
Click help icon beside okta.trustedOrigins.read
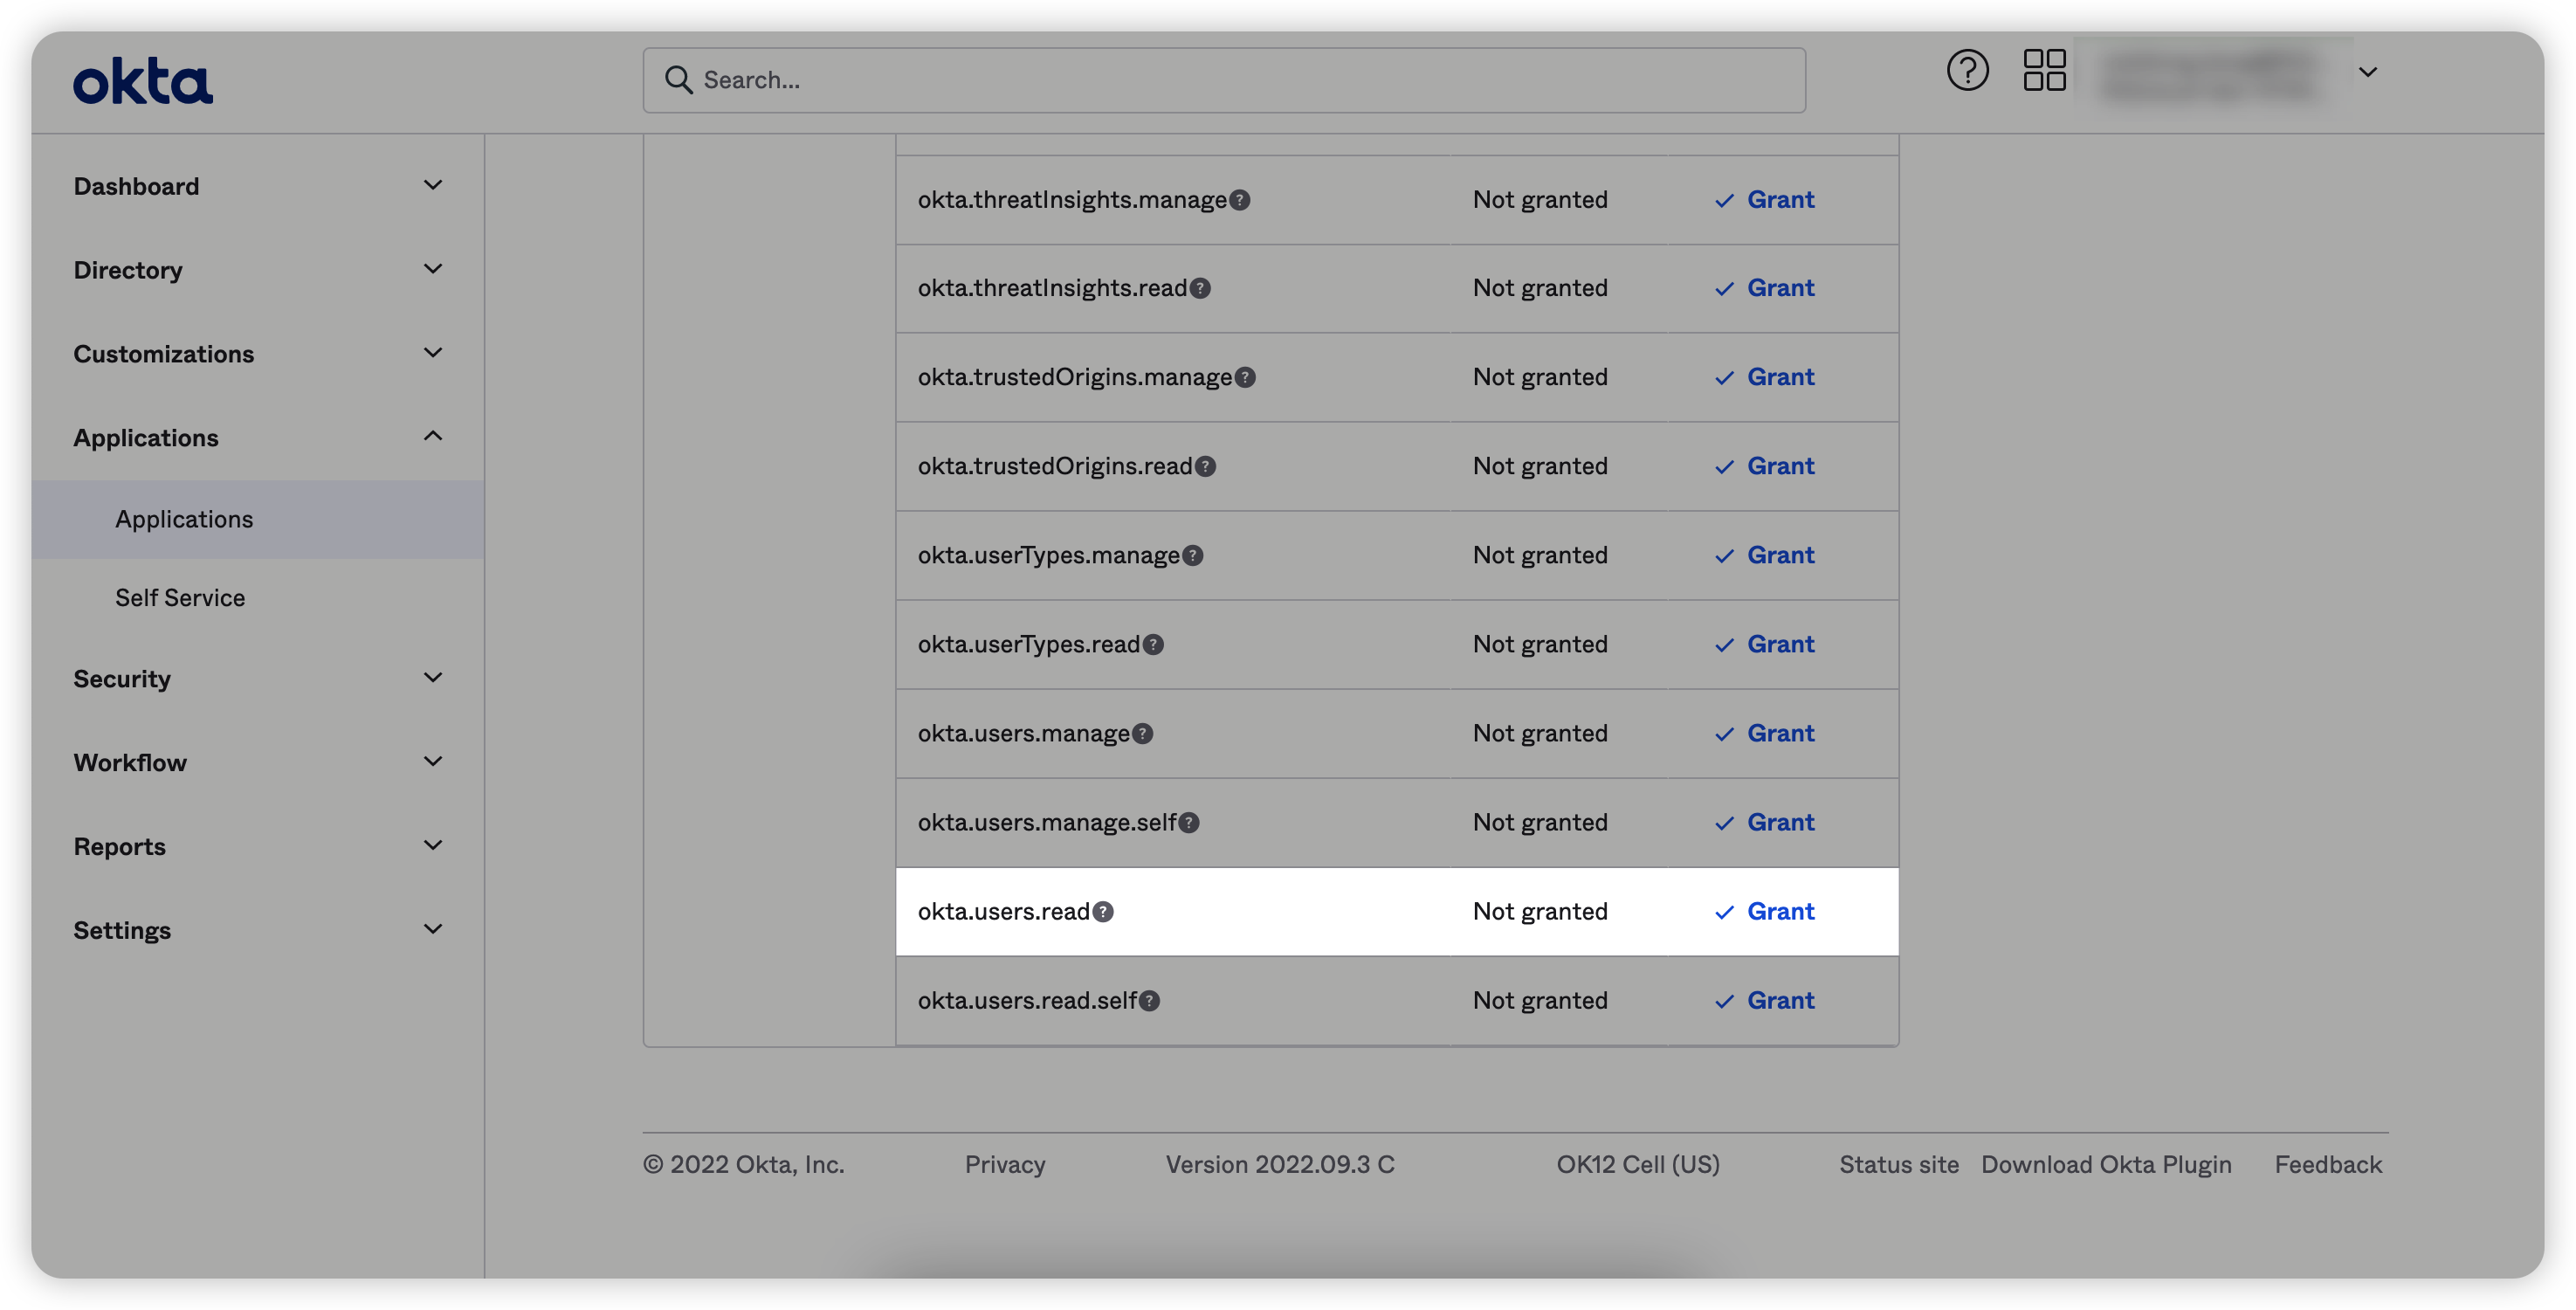tap(1206, 467)
